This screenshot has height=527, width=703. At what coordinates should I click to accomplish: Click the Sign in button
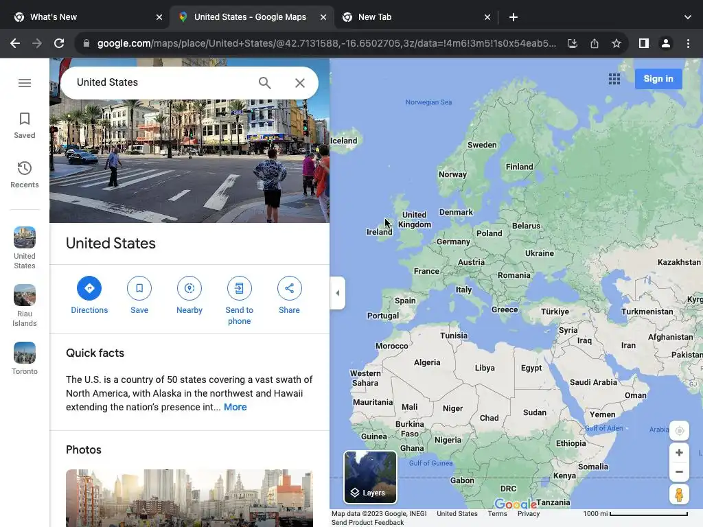click(x=658, y=79)
